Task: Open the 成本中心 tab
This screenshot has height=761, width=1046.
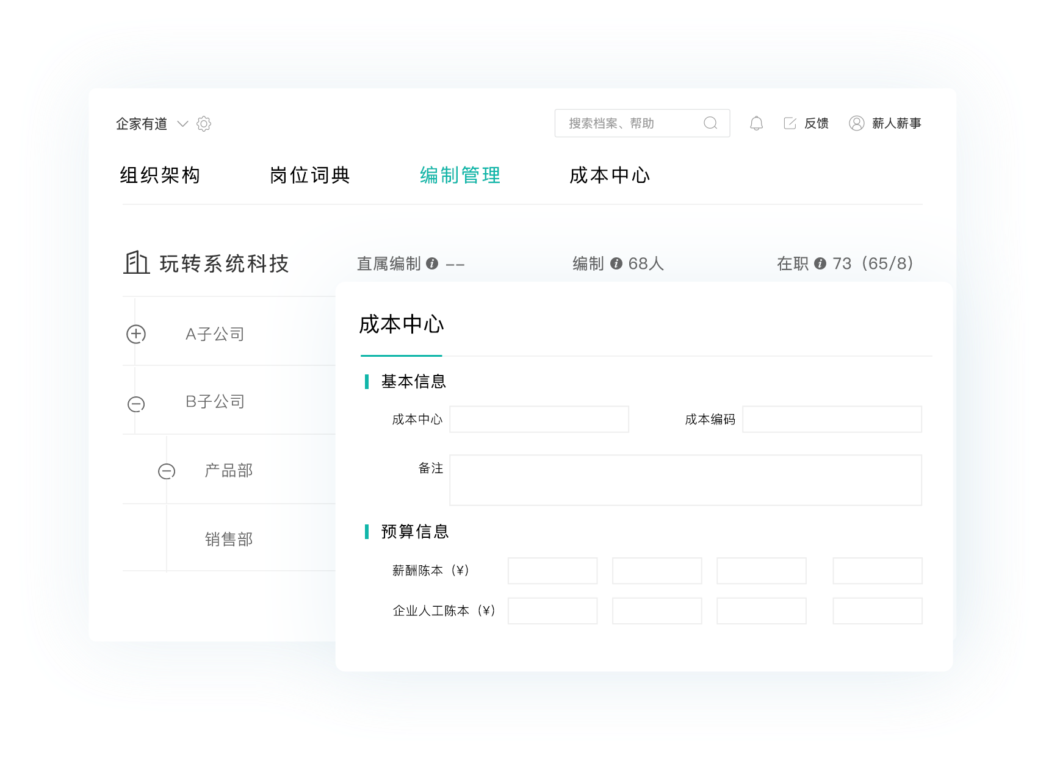Action: [x=609, y=176]
